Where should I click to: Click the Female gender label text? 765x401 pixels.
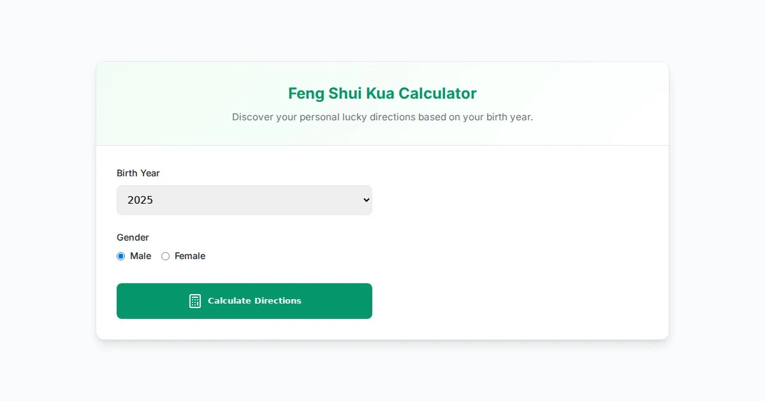pos(190,256)
